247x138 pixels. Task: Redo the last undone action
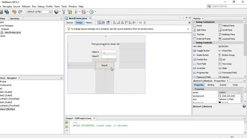pos(20,12)
